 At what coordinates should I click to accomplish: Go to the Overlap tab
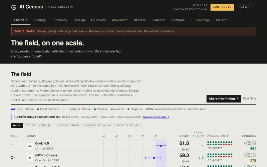click(x=79, y=20)
